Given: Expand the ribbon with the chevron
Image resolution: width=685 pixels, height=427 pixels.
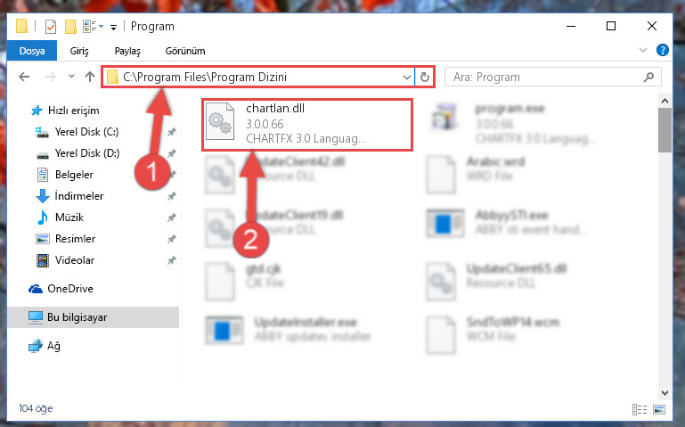Looking at the screenshot, I should (642, 50).
